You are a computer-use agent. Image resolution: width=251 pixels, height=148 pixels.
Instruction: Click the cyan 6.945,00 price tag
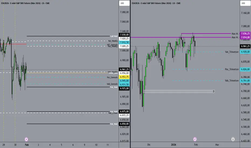pos(124,81)
